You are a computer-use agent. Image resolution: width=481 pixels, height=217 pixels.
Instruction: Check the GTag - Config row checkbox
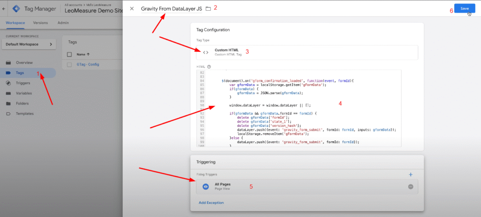pos(70,65)
